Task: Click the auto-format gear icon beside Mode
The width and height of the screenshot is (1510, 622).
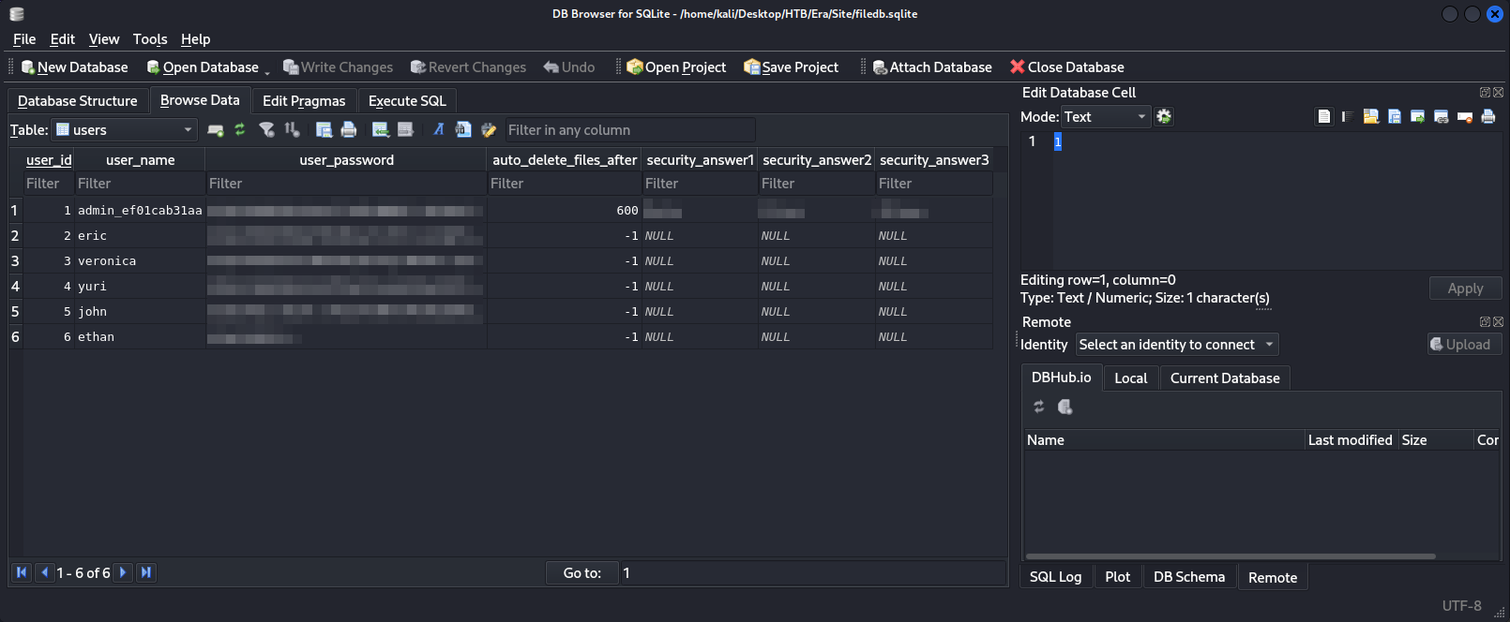Action: (x=1164, y=117)
